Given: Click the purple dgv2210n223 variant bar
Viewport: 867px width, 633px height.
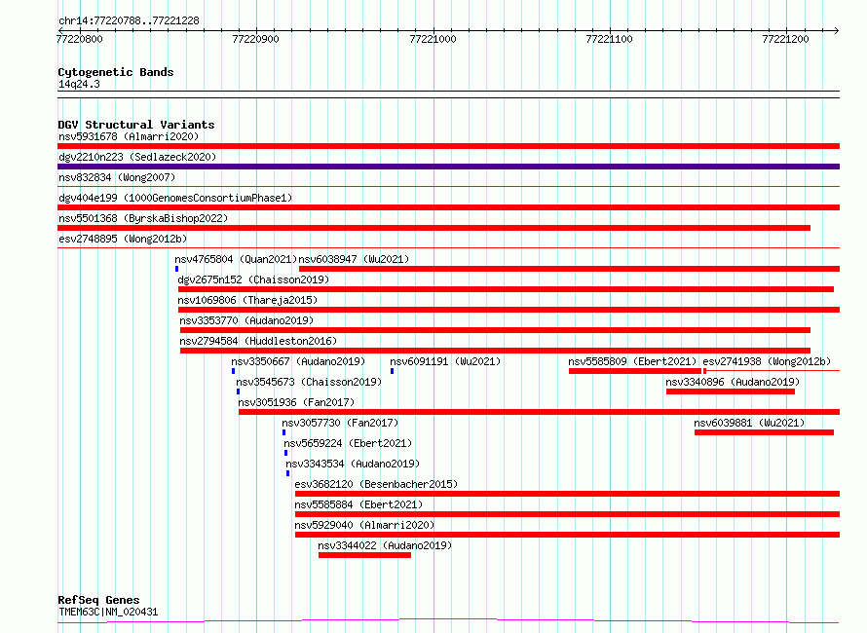Looking at the screenshot, I should [448, 167].
